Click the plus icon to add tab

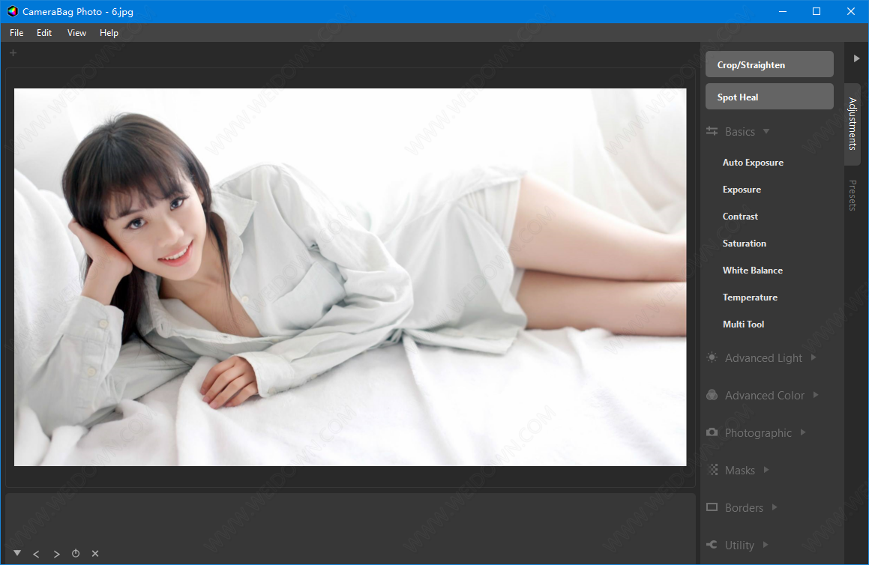point(13,53)
